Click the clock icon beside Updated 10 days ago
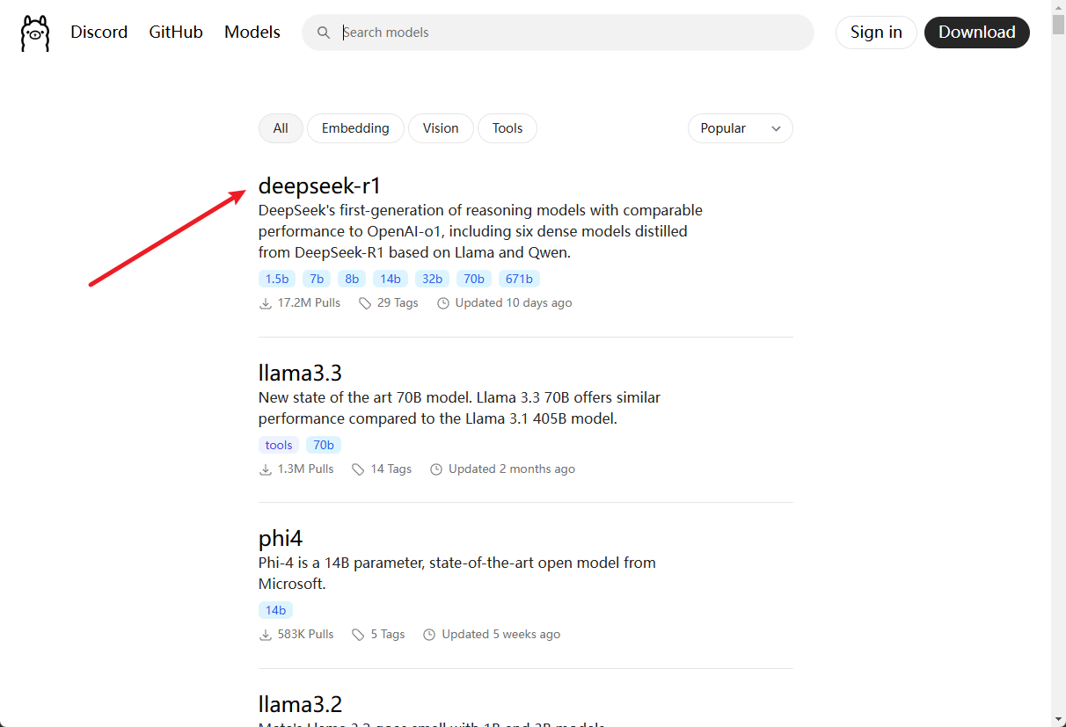1066x727 pixels. click(x=443, y=303)
